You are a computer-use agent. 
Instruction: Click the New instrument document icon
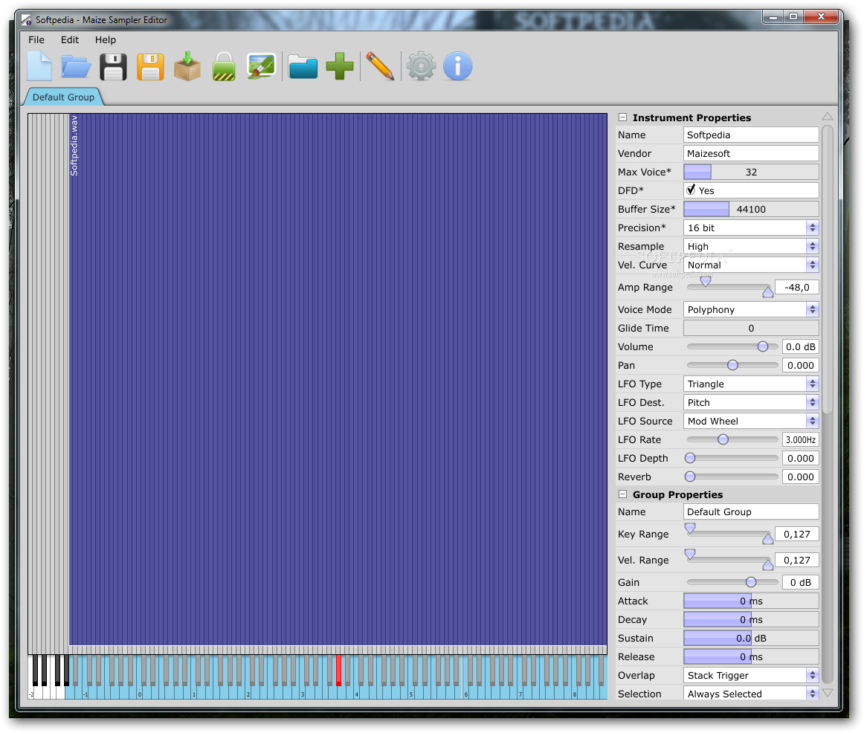[x=39, y=67]
